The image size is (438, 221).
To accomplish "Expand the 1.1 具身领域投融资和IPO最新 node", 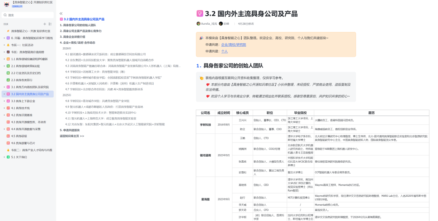I will [4, 59].
